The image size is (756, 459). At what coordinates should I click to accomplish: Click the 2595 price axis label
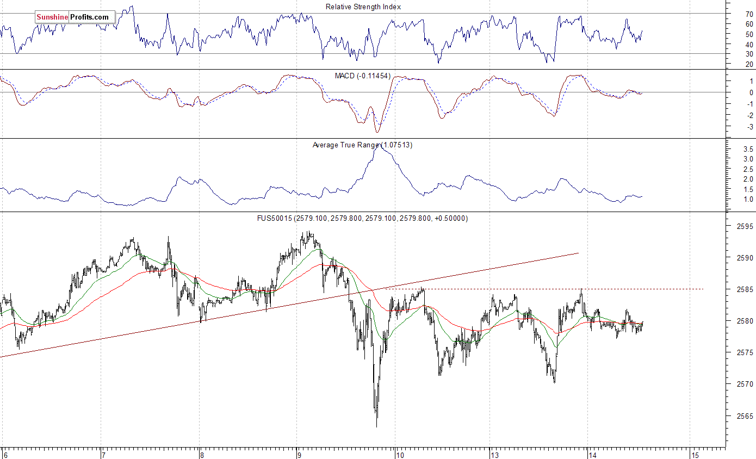745,226
